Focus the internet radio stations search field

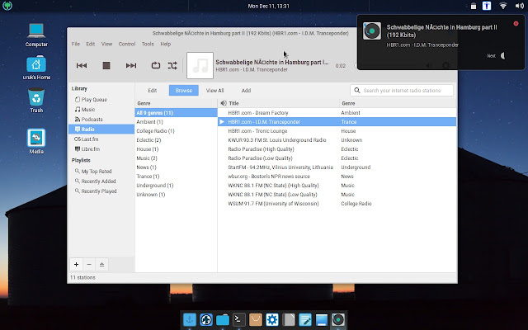click(x=402, y=90)
